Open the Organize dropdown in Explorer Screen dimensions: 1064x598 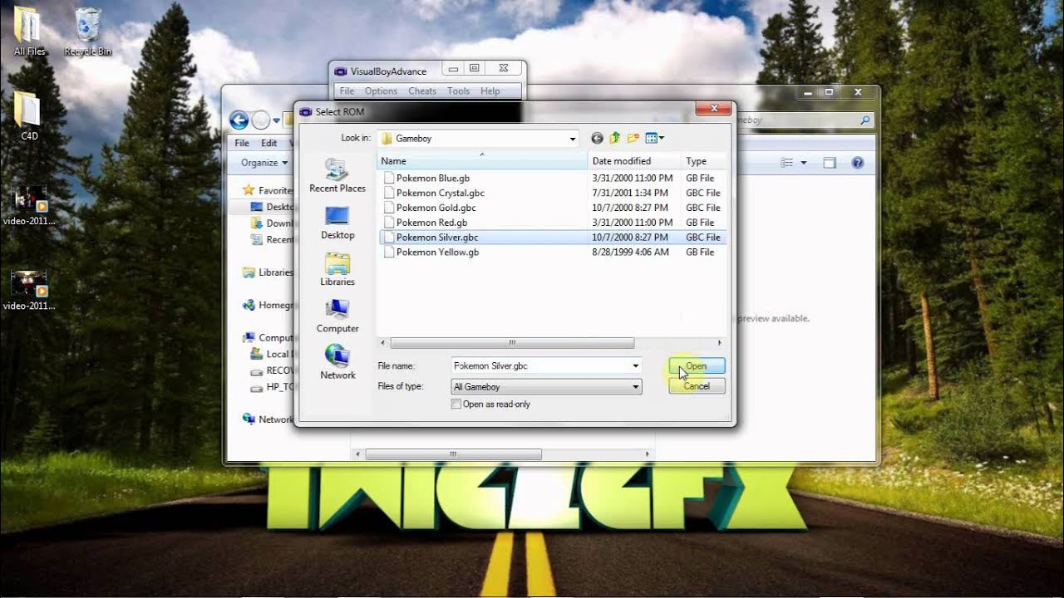click(x=264, y=163)
